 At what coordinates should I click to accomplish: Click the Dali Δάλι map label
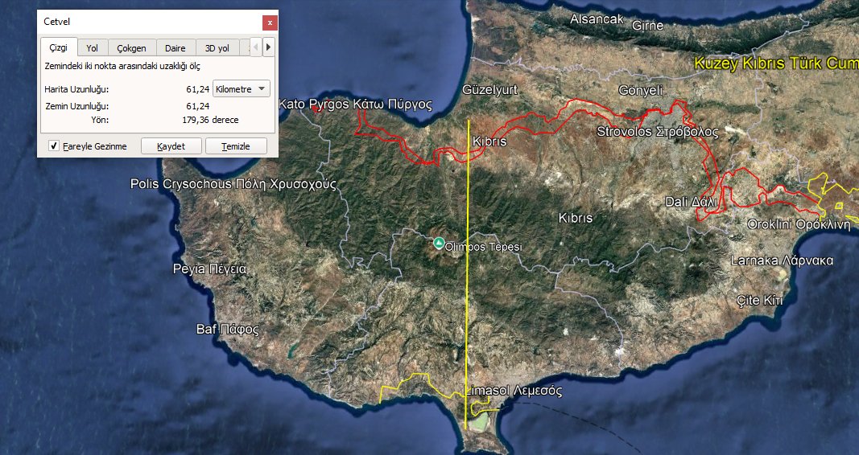(691, 202)
